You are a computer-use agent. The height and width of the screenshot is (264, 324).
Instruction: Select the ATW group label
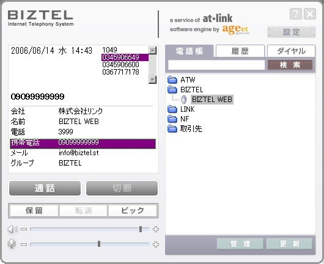click(188, 79)
